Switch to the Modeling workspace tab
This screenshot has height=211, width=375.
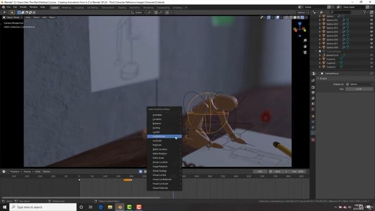(66, 8)
